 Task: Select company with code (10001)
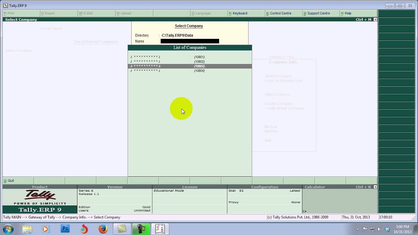190,57
